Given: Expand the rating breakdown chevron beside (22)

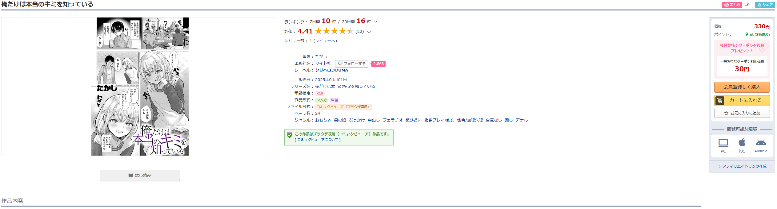Looking at the screenshot, I should [x=369, y=32].
